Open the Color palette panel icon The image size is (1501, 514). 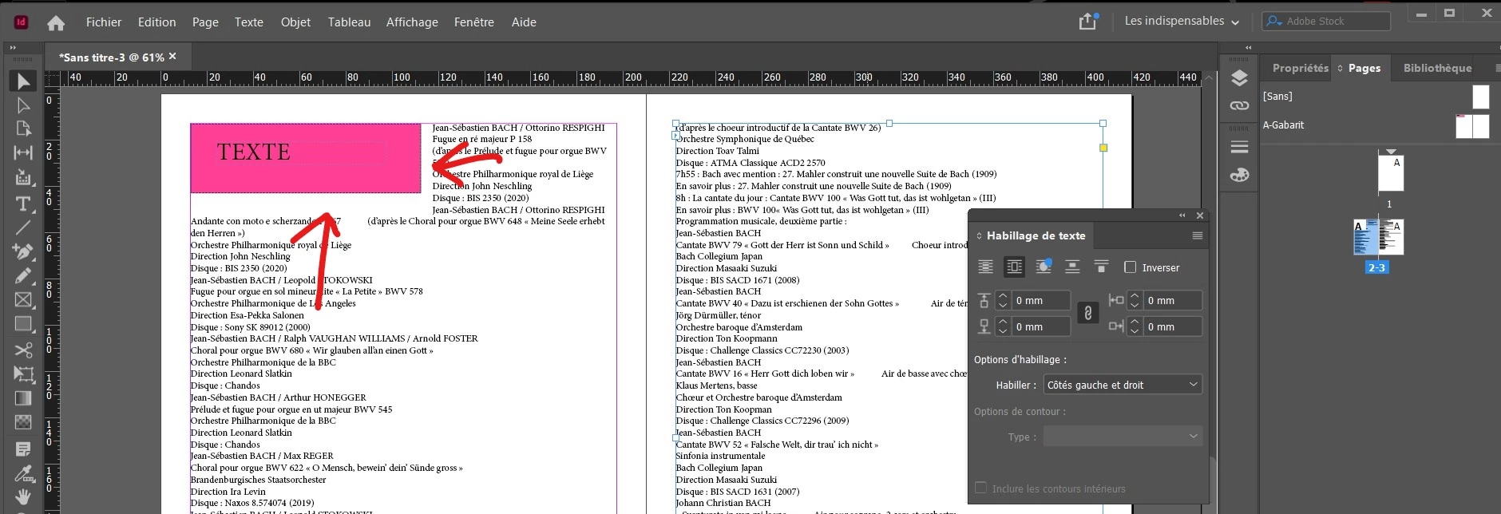tap(1239, 175)
